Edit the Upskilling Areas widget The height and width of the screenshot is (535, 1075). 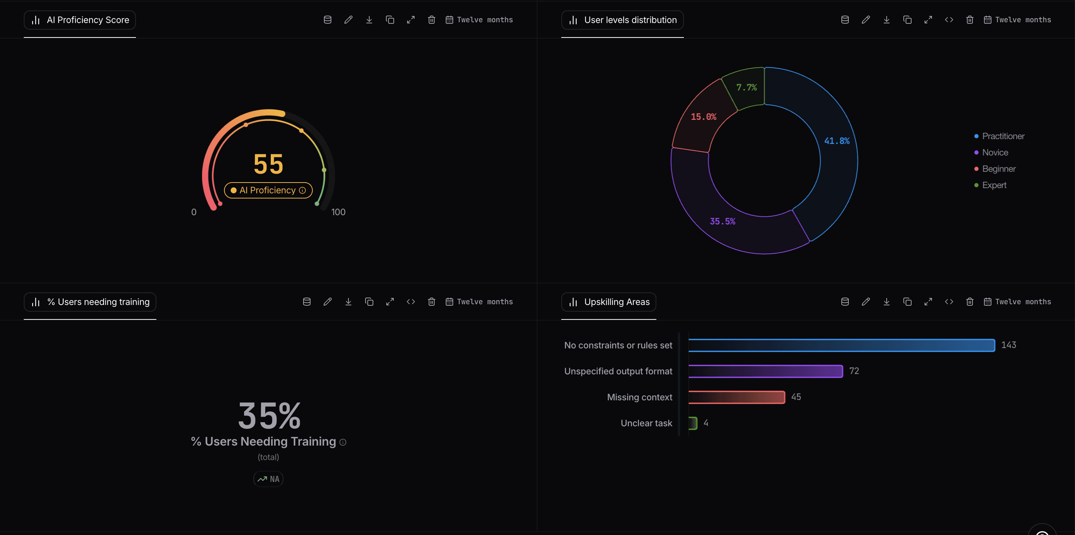pyautogui.click(x=866, y=302)
